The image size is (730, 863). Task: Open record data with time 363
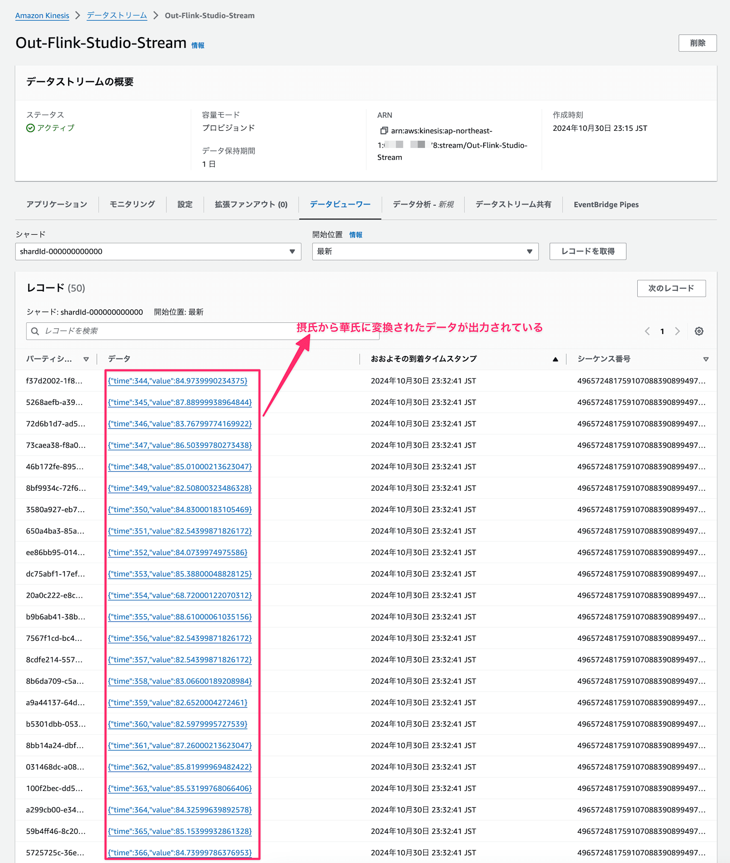pos(179,788)
